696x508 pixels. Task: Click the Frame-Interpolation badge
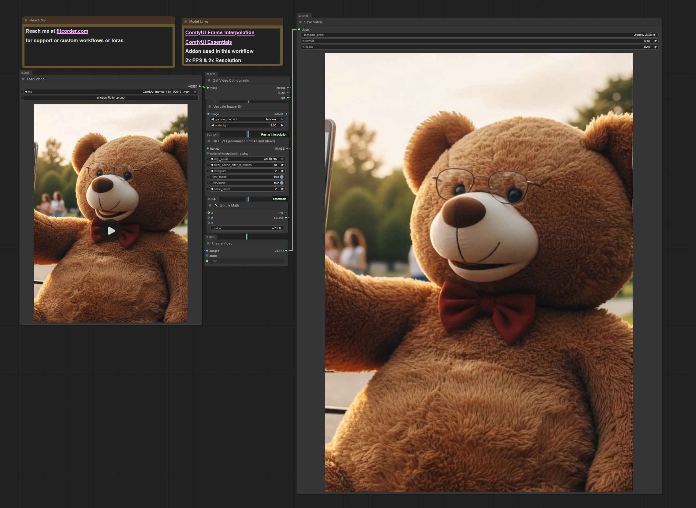[x=274, y=134]
